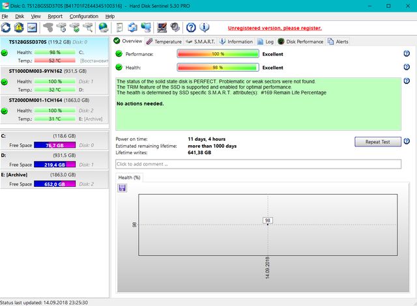Open the Configuration menu
The image size is (417, 306).
point(84,16)
